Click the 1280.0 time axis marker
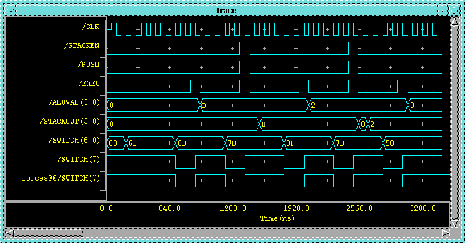The image size is (465, 243). pyautogui.click(x=233, y=208)
